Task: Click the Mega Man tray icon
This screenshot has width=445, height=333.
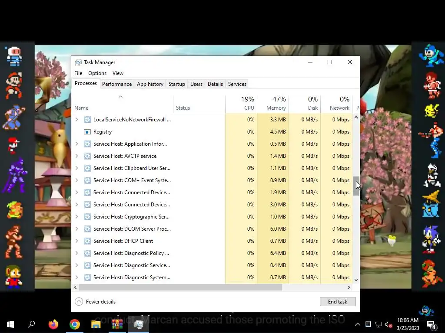Action: click(x=426, y=310)
